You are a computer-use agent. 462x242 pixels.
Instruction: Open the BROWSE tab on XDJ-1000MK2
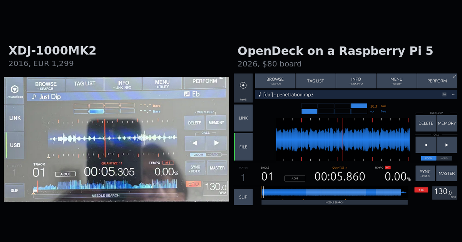(x=46, y=85)
